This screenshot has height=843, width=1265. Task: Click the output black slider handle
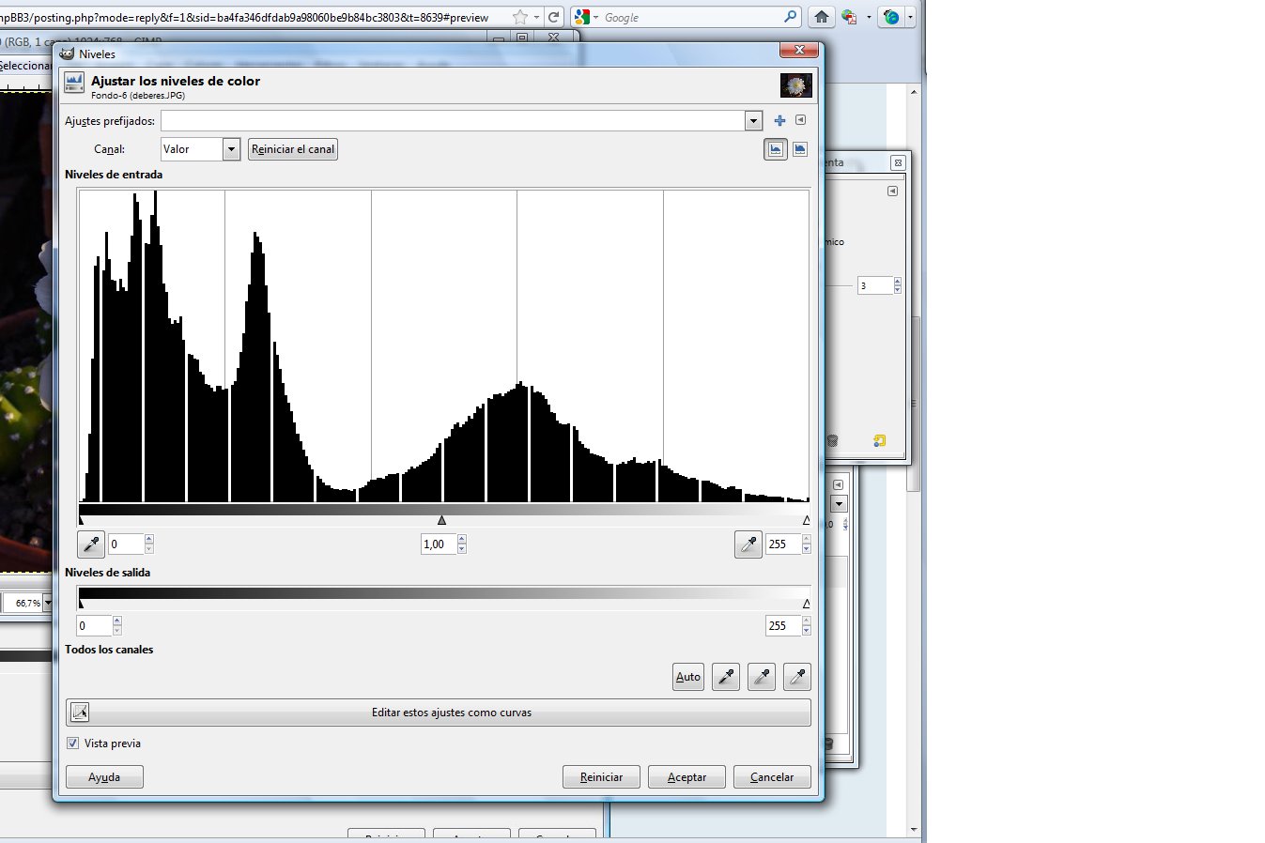pos(82,604)
